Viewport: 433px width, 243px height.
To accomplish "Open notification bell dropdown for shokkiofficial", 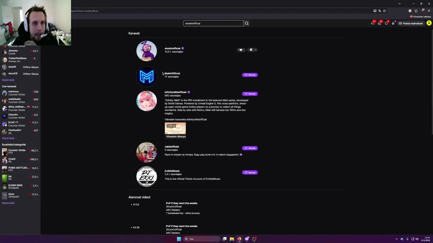I will pos(252,50).
